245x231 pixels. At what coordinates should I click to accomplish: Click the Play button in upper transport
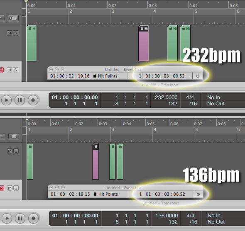(6, 100)
